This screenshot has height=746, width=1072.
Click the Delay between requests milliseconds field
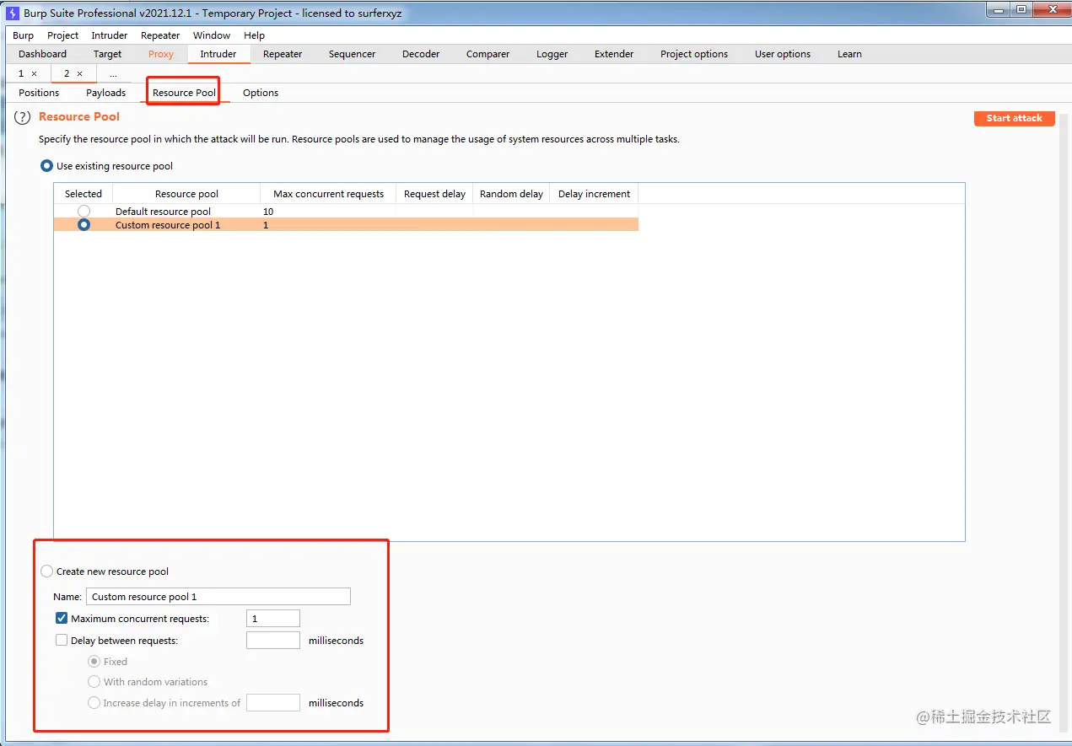[273, 641]
